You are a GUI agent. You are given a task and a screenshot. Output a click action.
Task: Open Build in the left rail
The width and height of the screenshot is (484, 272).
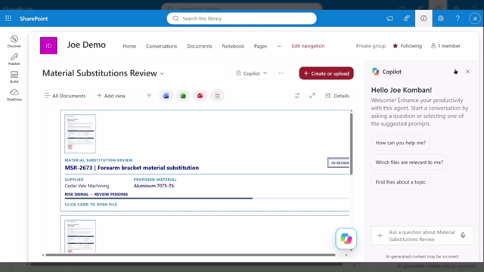pyautogui.click(x=14, y=77)
